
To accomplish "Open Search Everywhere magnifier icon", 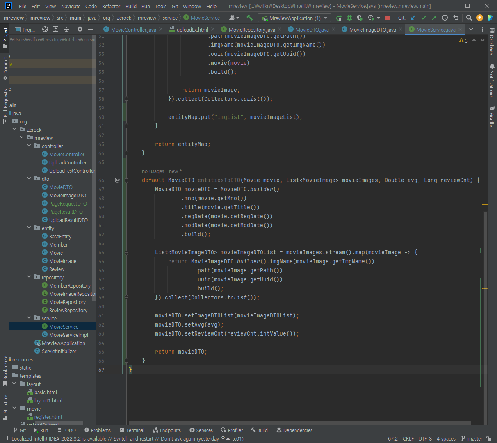I will [469, 18].
